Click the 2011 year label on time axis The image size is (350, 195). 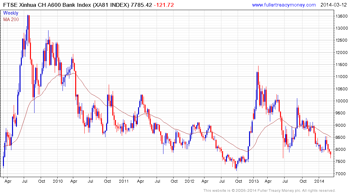coord(124,181)
